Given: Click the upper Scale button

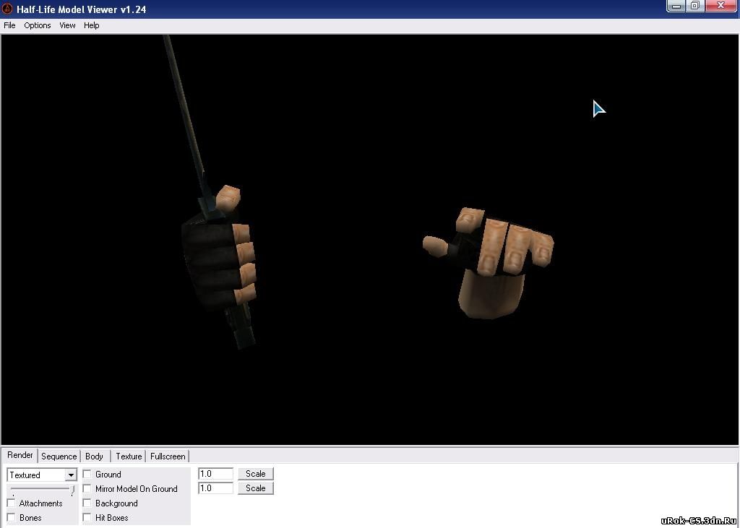Looking at the screenshot, I should (x=255, y=474).
